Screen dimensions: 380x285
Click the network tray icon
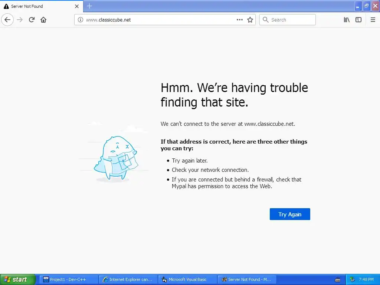(353, 279)
